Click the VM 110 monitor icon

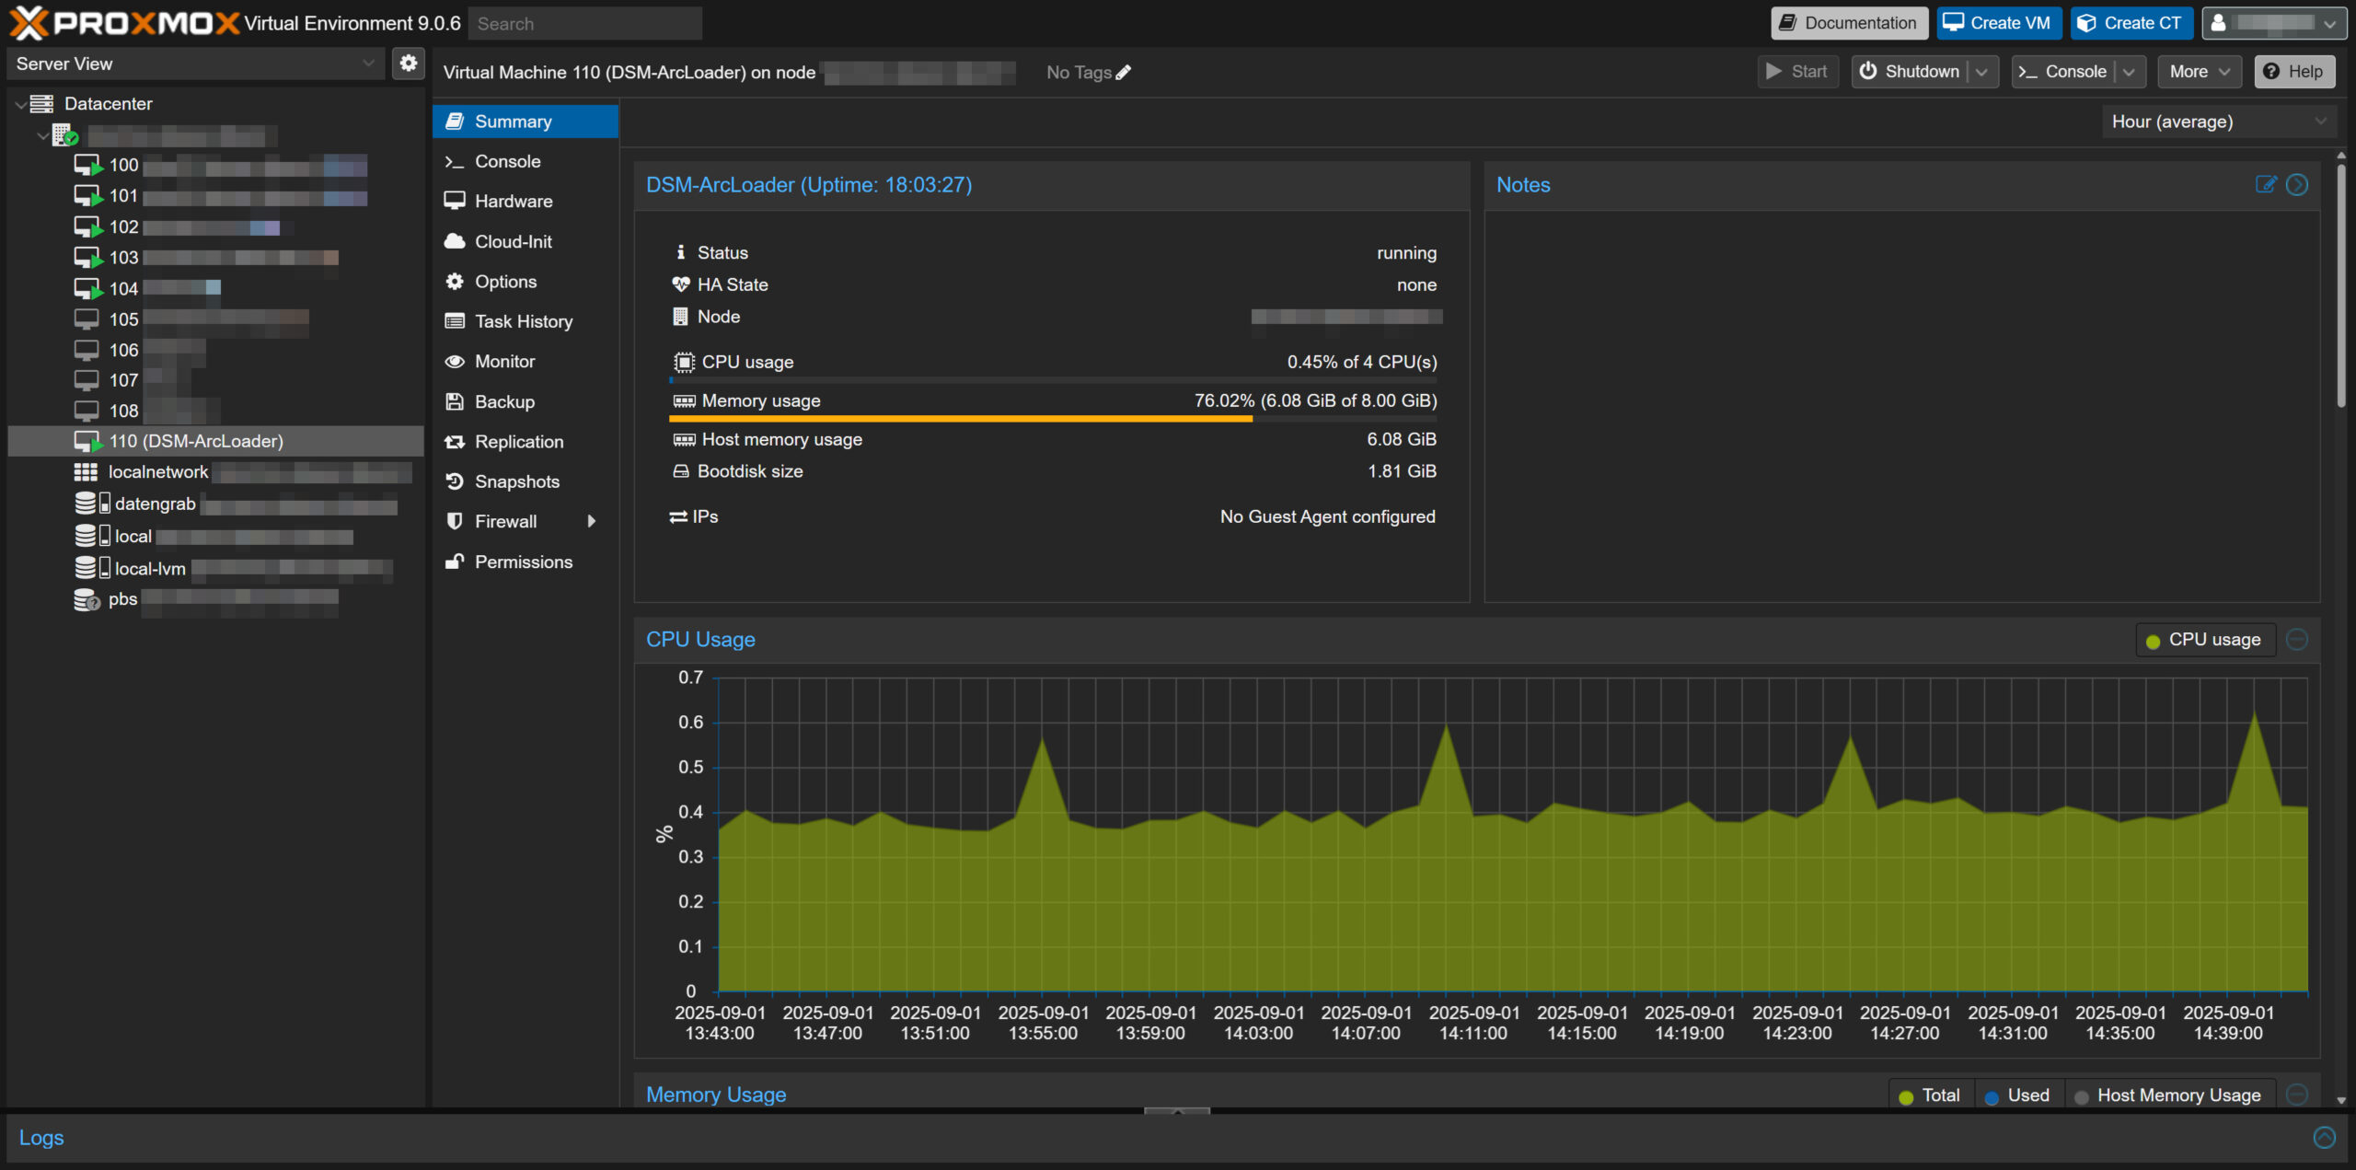[x=87, y=442]
